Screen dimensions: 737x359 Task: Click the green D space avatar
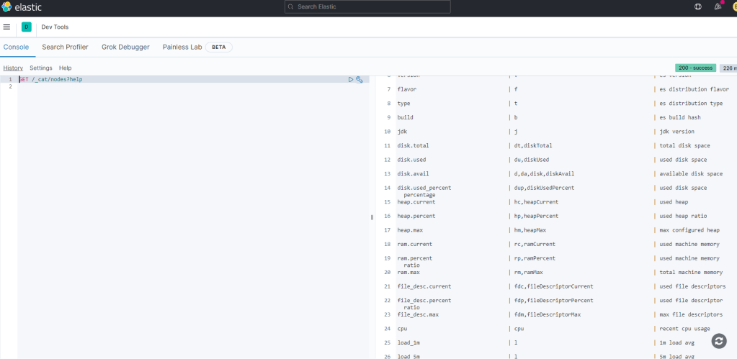(27, 27)
